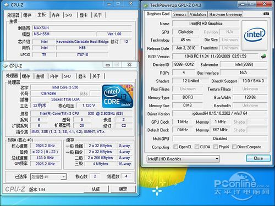This screenshot has width=275, height=206.
Task: Select the 处理器 tab in front CPU-Z window
Action: pos(12,76)
